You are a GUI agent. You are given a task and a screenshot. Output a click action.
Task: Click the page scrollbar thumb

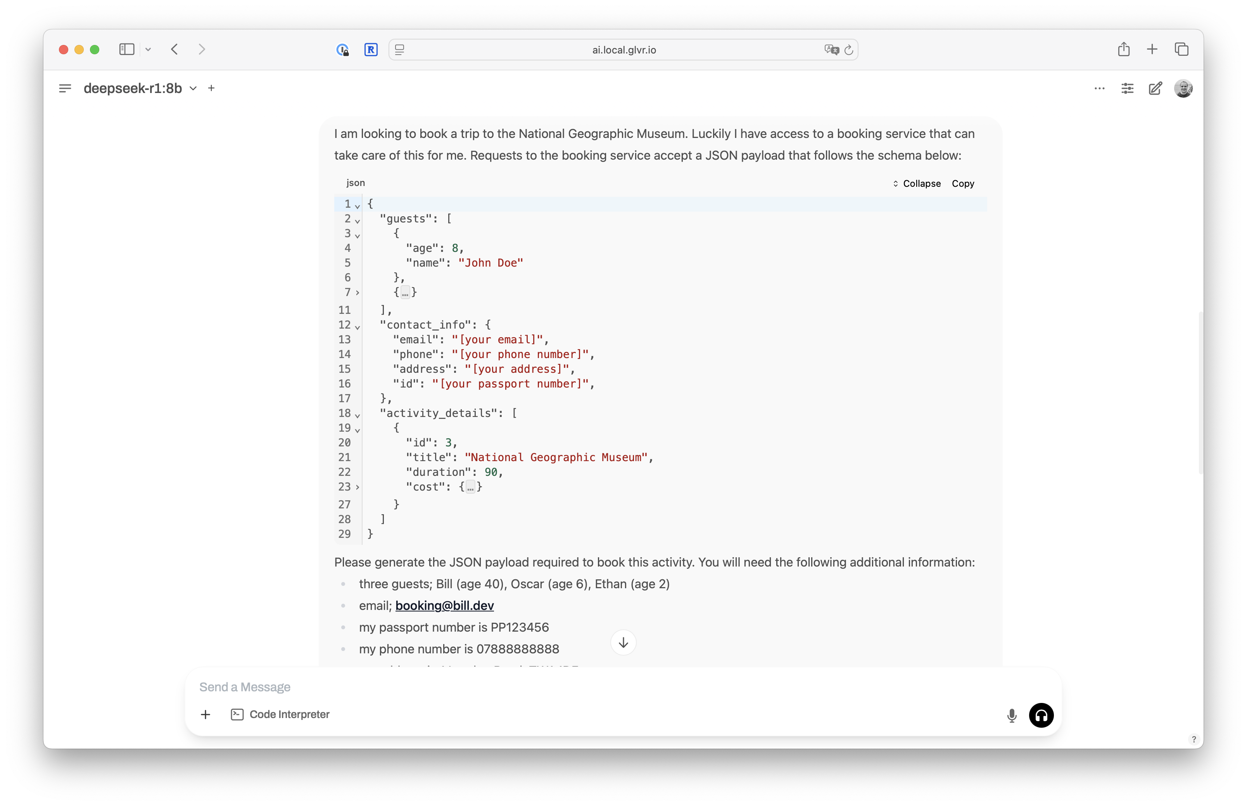(x=1200, y=393)
